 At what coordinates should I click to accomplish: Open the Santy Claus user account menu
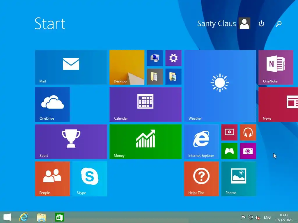224,24
